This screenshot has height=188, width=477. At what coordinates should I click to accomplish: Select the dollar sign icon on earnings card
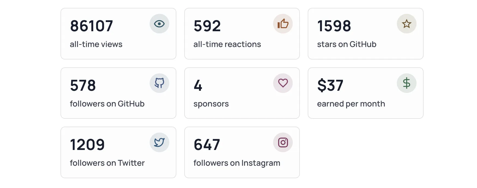click(x=406, y=83)
